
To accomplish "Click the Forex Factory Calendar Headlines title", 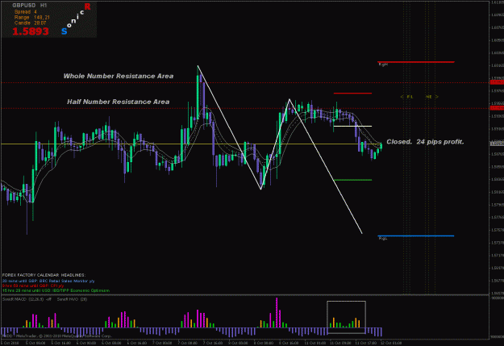I will 44,275.
